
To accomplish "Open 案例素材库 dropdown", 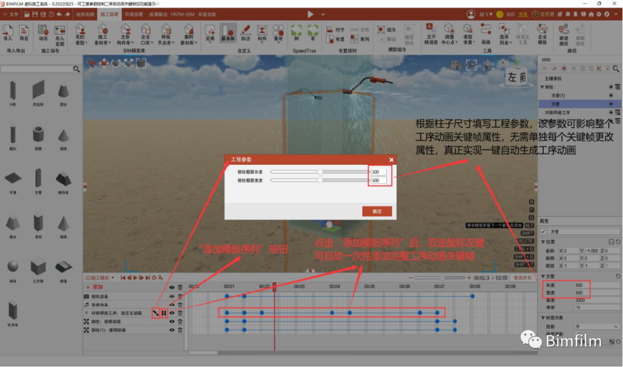I will 188,35.
